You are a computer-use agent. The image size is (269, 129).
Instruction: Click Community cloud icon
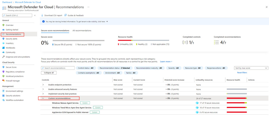pyautogui.click(x=4, y=52)
